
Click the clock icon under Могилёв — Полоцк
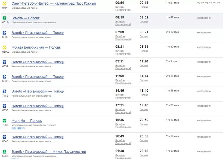pos(24,128)
